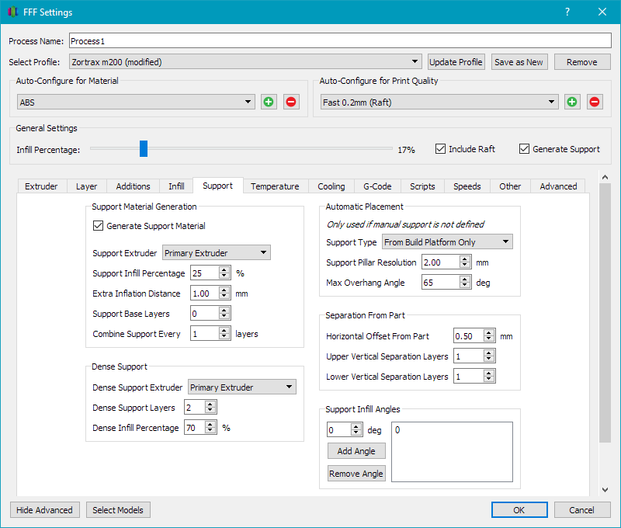Switch to the Layer tab
The width and height of the screenshot is (621, 528).
(86, 186)
